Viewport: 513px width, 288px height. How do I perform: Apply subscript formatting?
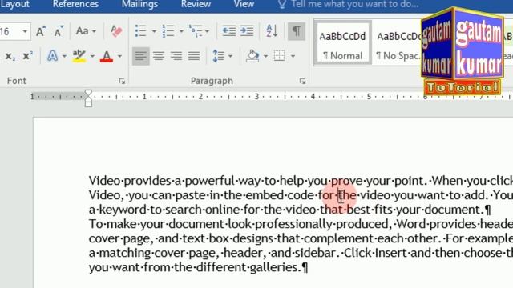pyautogui.click(x=10, y=56)
